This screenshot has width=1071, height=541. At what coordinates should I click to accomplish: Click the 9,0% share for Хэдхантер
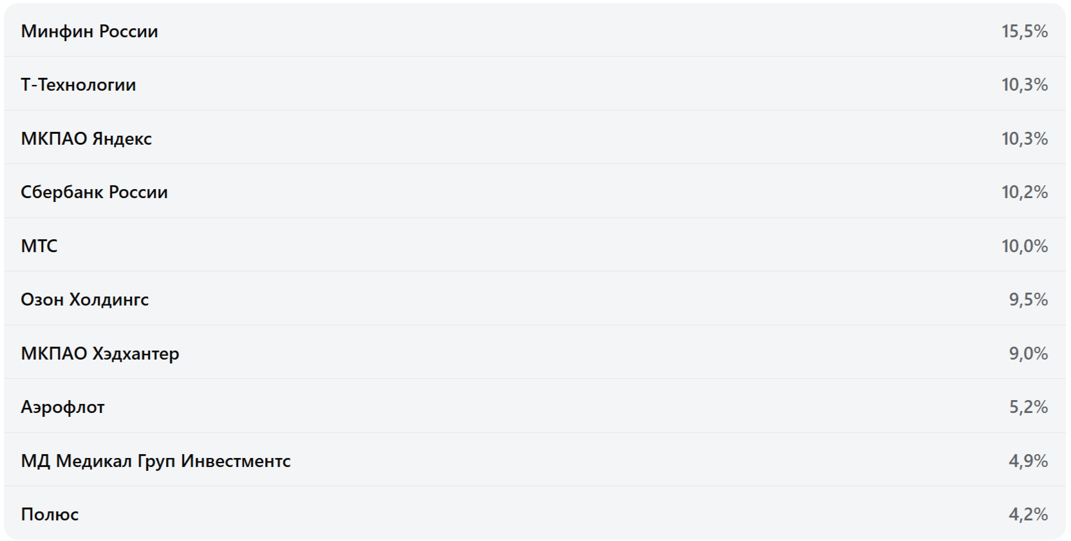point(1028,353)
